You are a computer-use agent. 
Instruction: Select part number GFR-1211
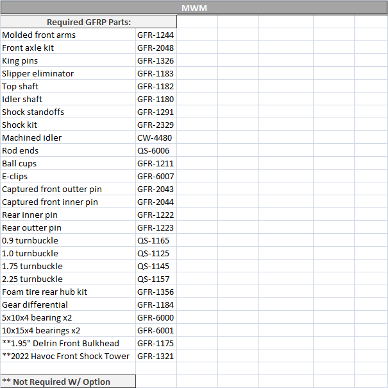click(155, 163)
